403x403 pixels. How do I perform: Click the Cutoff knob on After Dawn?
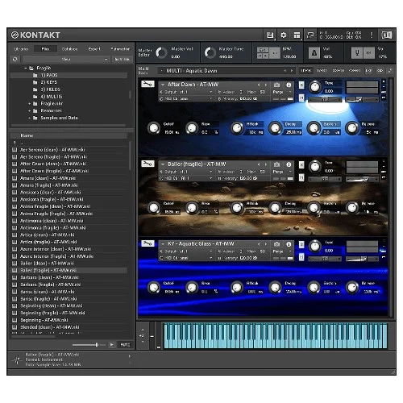point(154,128)
